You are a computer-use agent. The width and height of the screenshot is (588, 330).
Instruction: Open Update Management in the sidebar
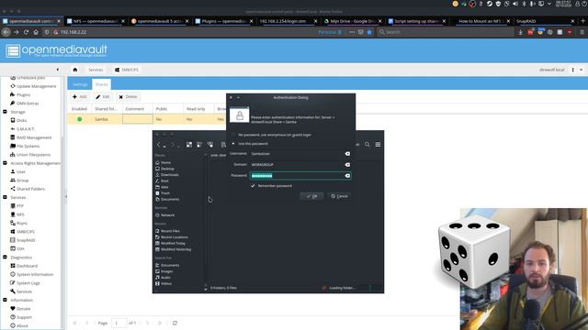[36, 86]
